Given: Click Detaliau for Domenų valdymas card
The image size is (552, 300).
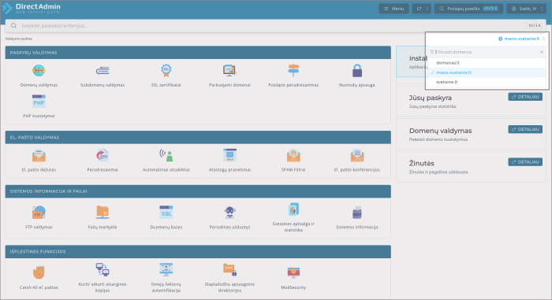Looking at the screenshot, I should (525, 129).
